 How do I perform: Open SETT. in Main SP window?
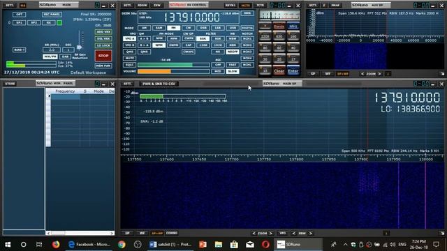pyautogui.click(x=128, y=84)
